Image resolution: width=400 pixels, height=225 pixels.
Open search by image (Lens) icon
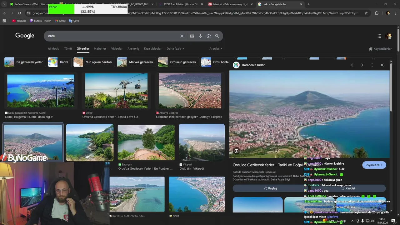[209, 36]
